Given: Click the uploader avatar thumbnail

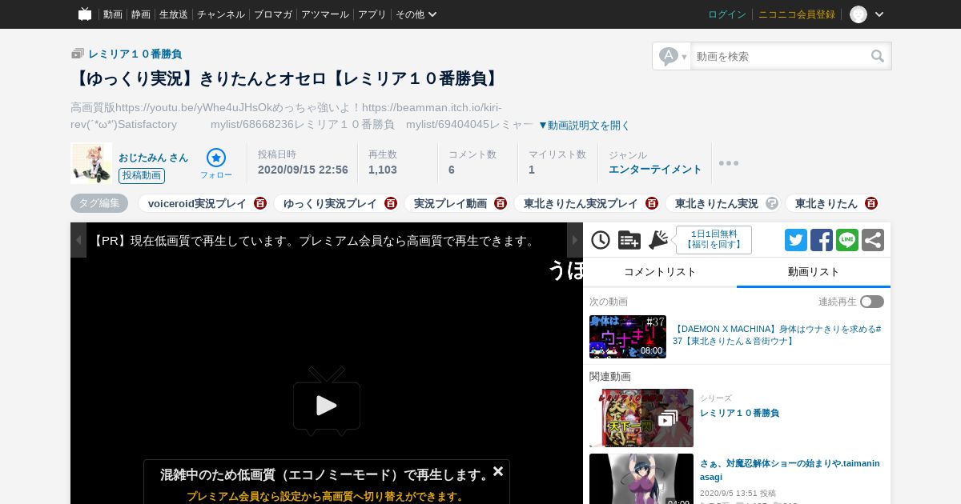Looking at the screenshot, I should [91, 163].
